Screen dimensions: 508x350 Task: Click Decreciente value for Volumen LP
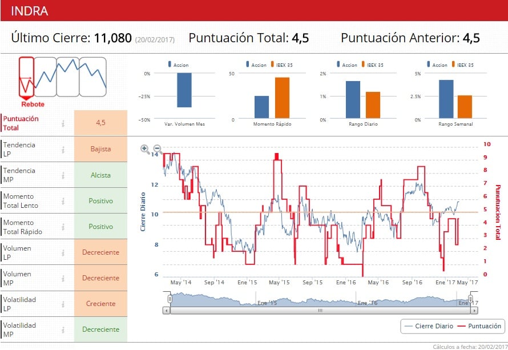(101, 252)
